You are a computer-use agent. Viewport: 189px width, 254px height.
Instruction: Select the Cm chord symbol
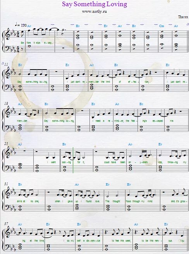[x=162, y=26]
